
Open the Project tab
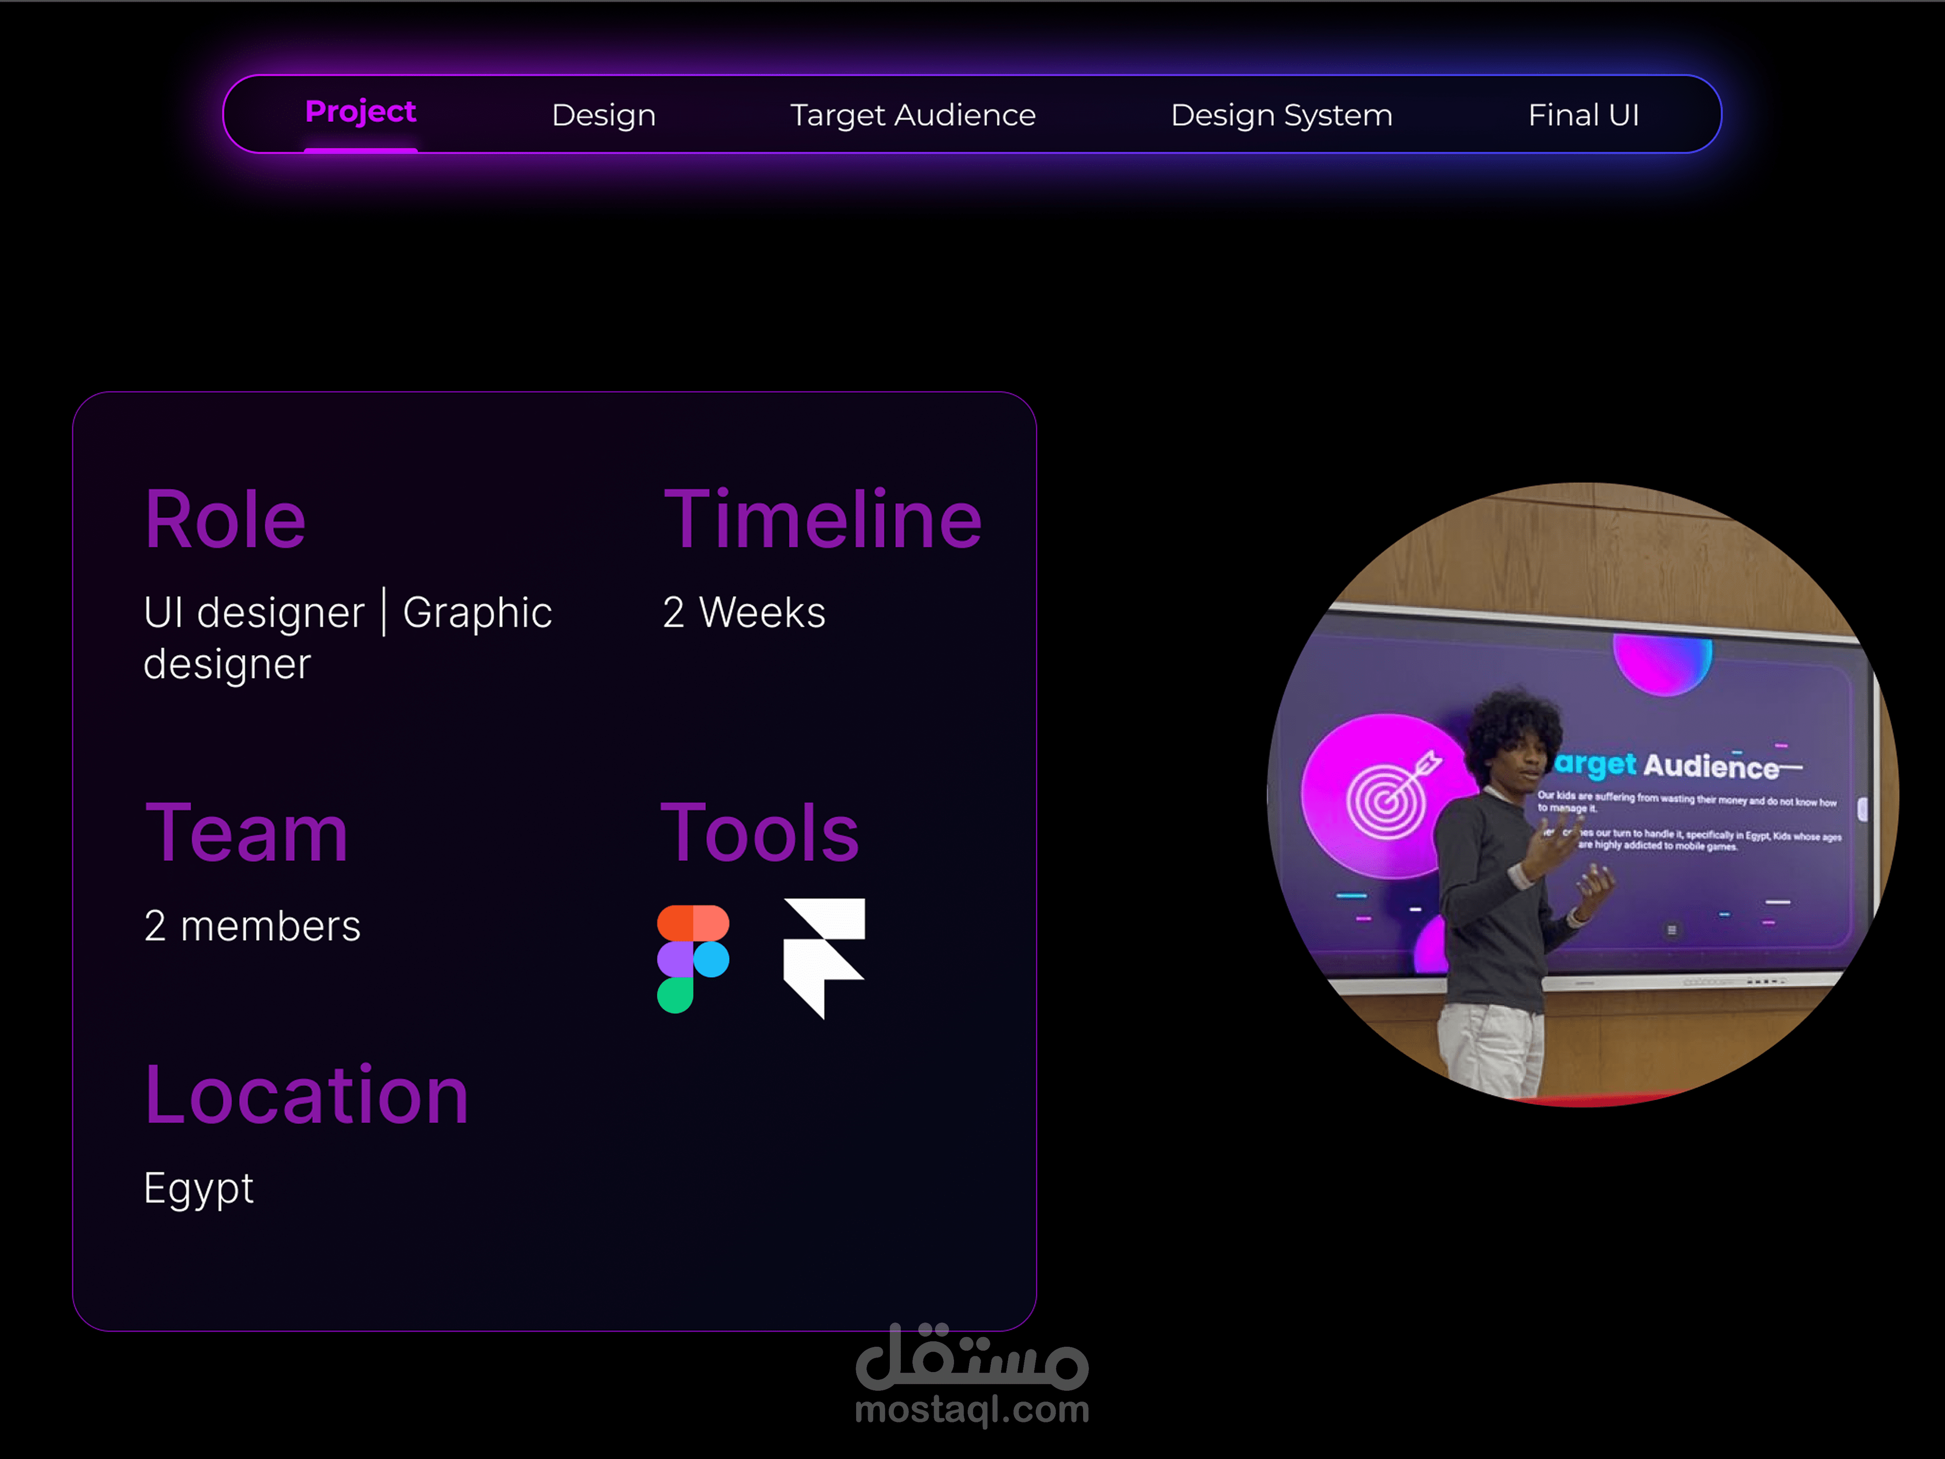click(x=360, y=113)
